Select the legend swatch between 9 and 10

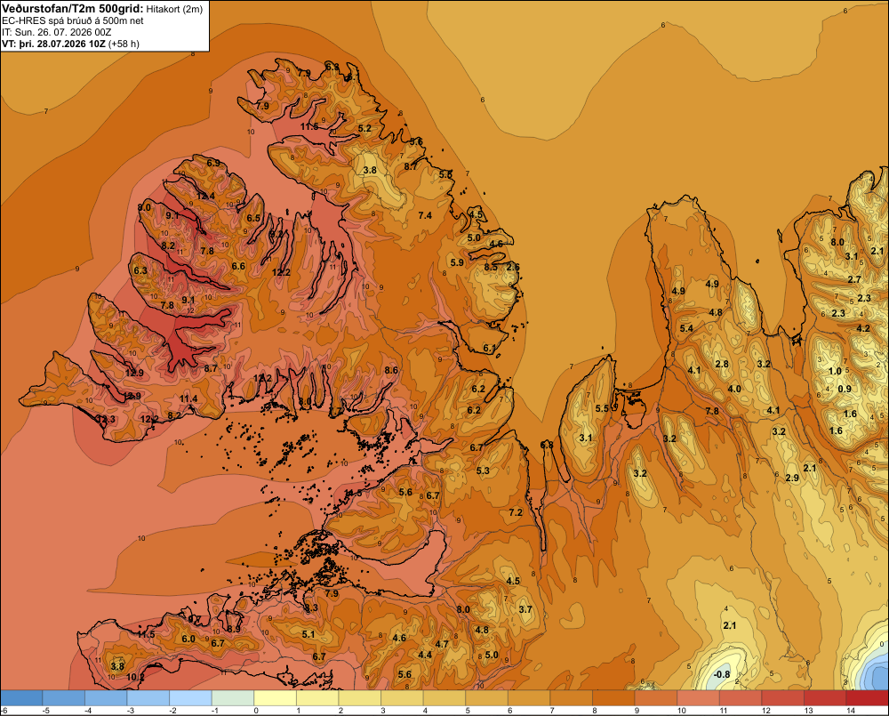point(655,697)
